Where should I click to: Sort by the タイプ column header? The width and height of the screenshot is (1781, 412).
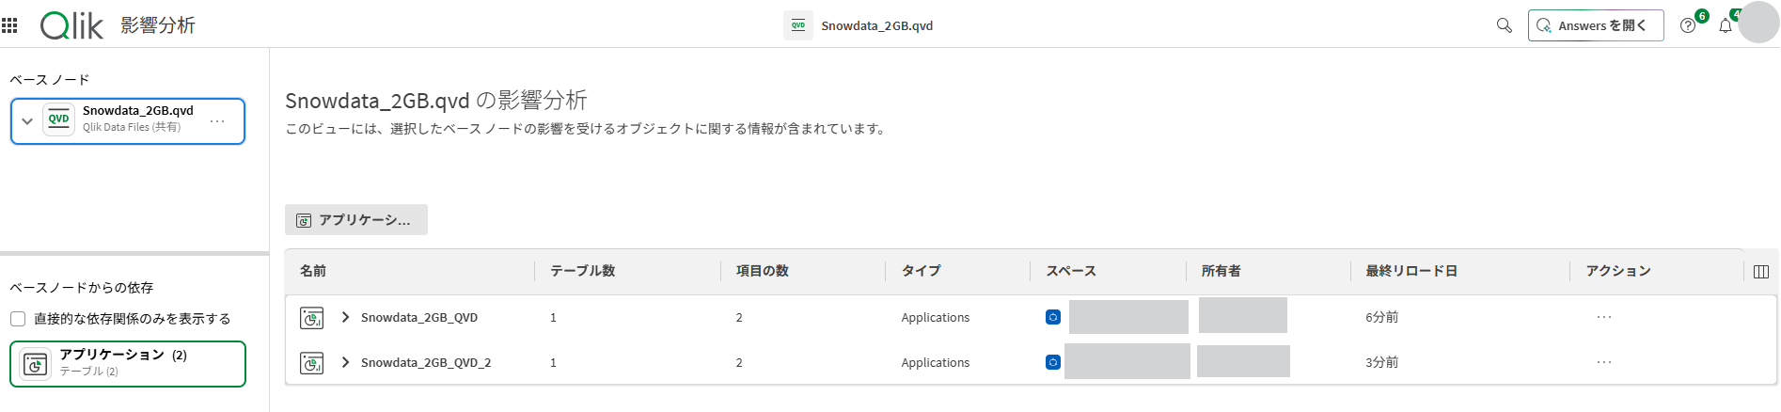922,271
